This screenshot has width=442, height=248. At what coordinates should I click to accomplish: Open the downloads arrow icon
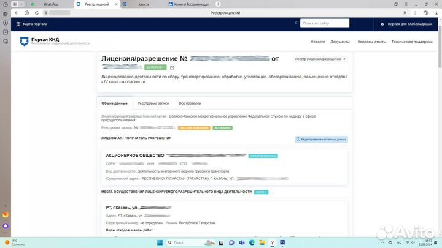(x=436, y=13)
